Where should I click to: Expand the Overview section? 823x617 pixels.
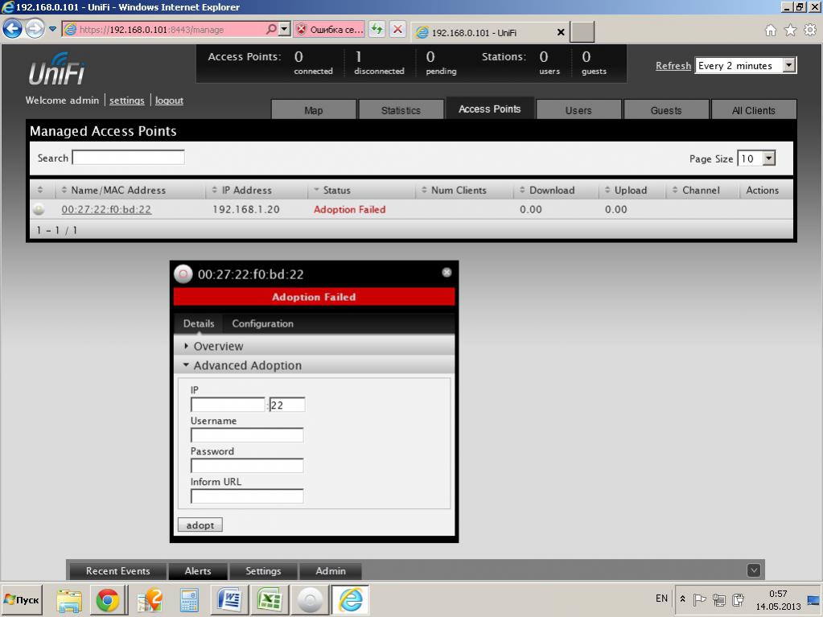(217, 346)
